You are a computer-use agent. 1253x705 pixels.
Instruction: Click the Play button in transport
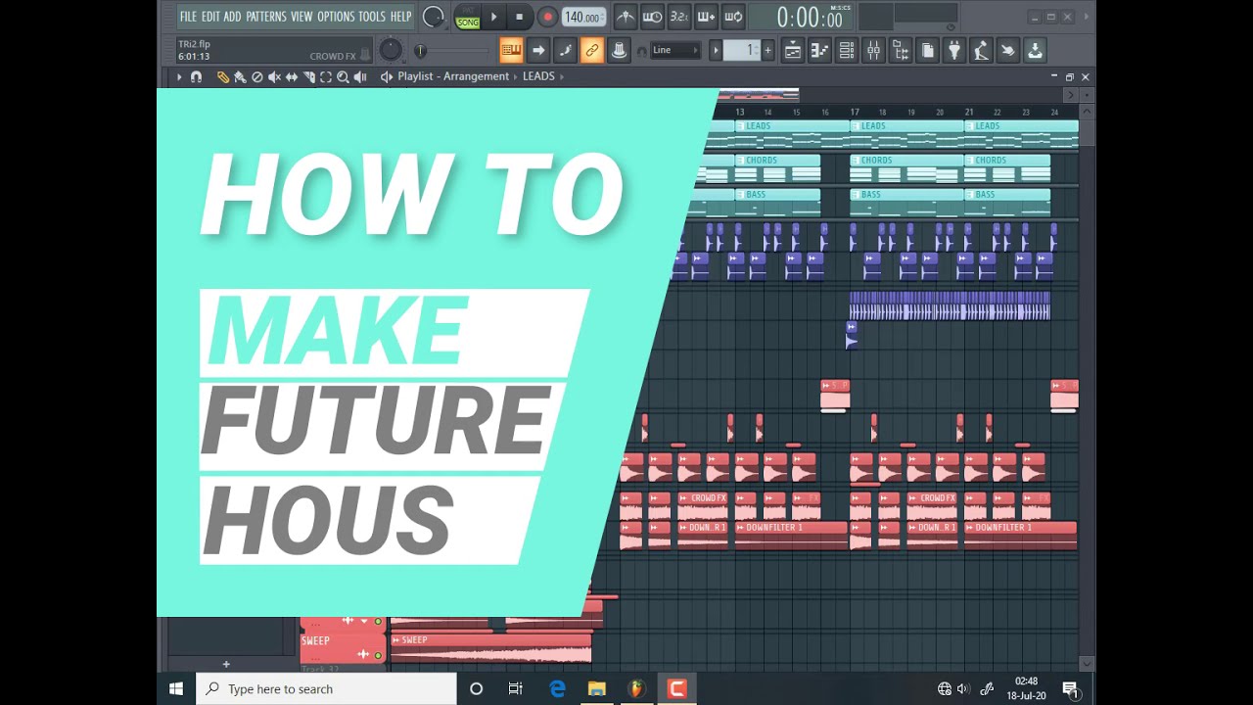494,17
